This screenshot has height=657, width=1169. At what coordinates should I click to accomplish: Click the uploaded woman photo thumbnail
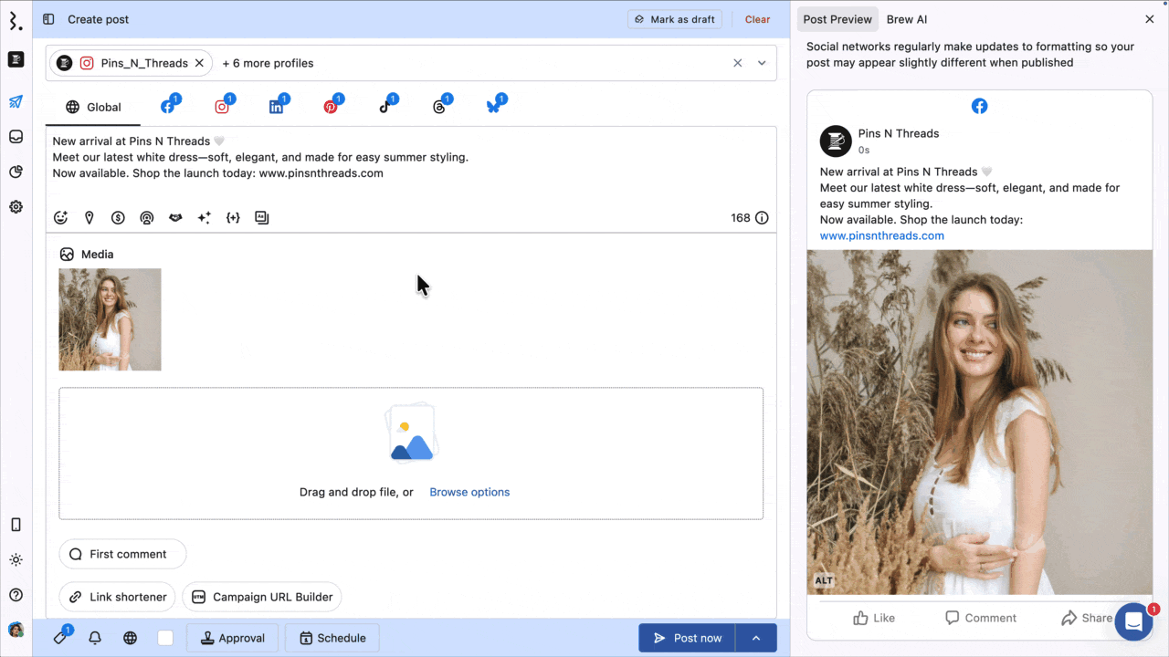coord(110,319)
